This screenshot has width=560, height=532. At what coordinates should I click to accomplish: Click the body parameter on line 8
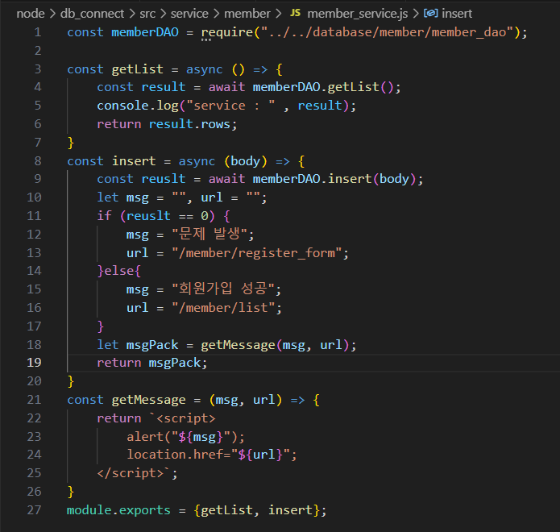click(246, 161)
